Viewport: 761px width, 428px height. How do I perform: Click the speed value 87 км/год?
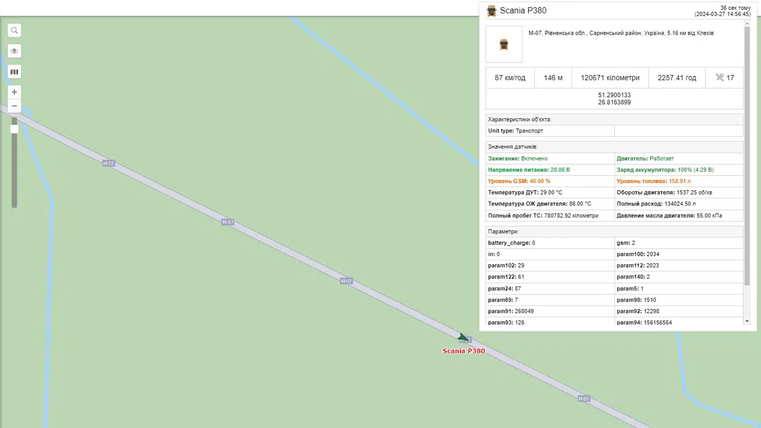point(510,78)
